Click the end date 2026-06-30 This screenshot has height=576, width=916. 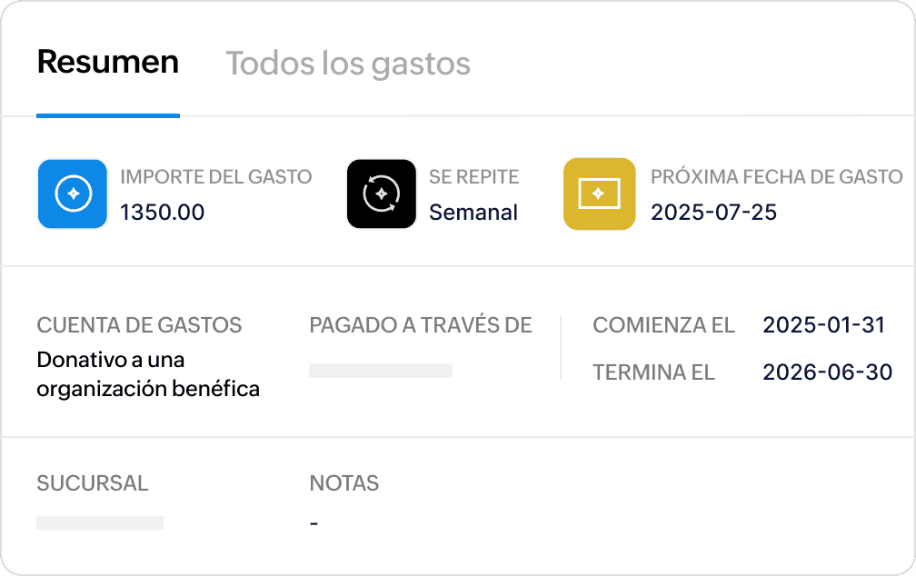pyautogui.click(x=828, y=372)
